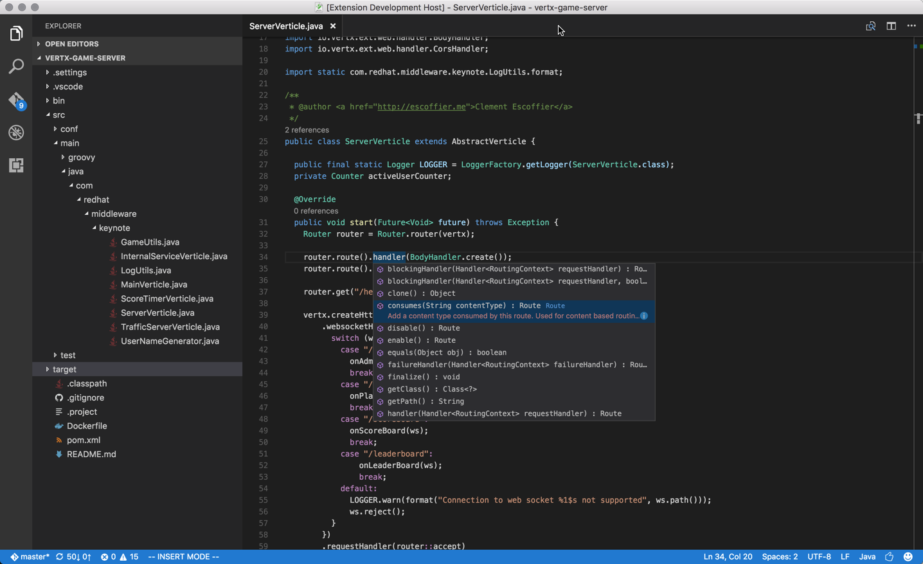Screen dimensions: 923x564
Task: Expand the target folder
Action: pyautogui.click(x=64, y=369)
